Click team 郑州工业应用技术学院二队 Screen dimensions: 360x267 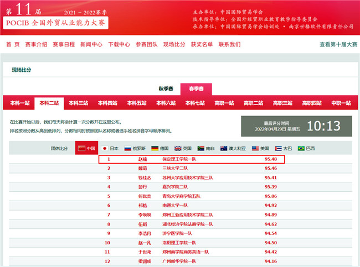pyautogui.click(x=188, y=214)
